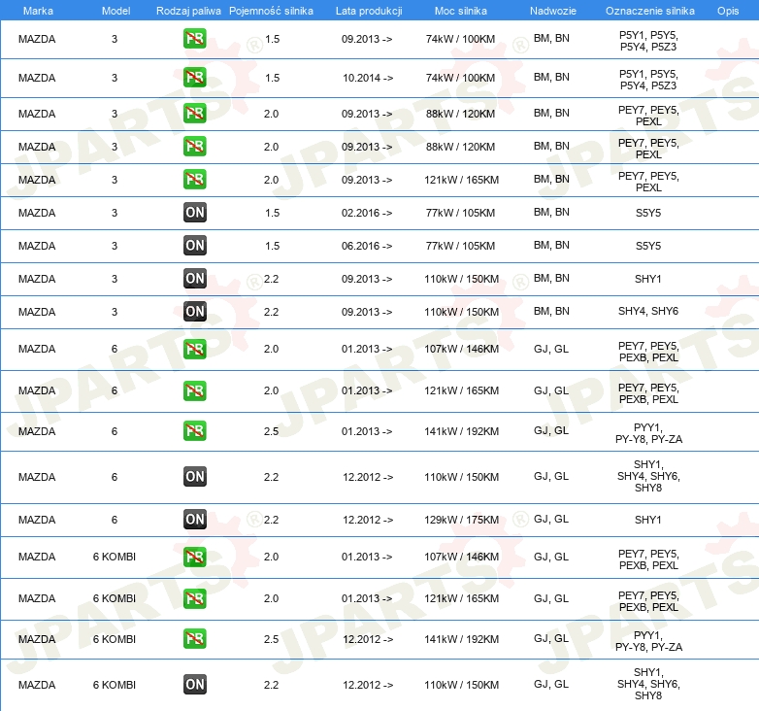
Task: Click petrol icon for Mazda 6 141kW sedan
Action: tap(194, 431)
